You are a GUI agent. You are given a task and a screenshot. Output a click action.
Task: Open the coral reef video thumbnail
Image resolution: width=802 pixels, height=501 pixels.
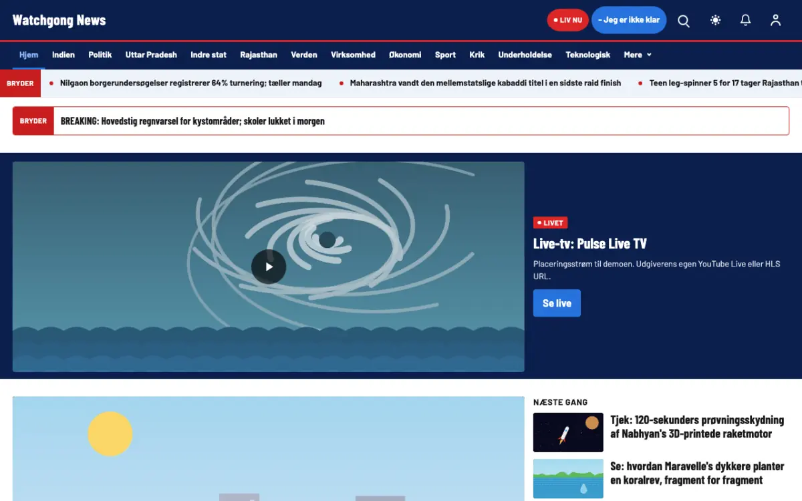click(x=568, y=479)
